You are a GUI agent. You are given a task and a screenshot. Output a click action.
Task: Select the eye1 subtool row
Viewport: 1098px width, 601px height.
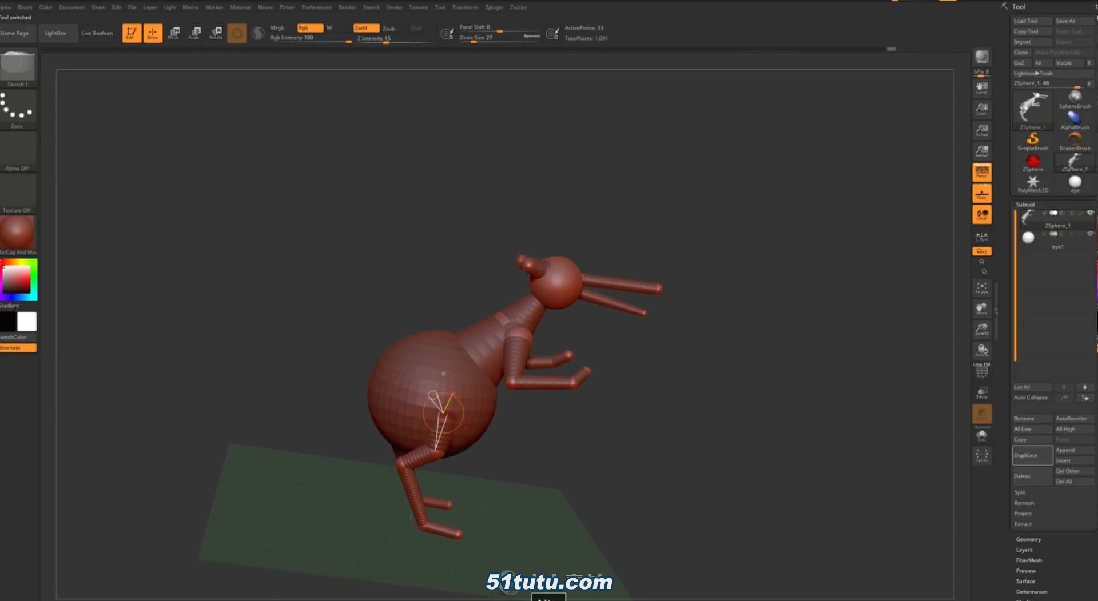[1057, 240]
